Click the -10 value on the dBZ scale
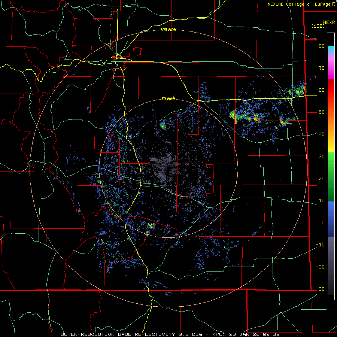337x337 pixels. 320,245
